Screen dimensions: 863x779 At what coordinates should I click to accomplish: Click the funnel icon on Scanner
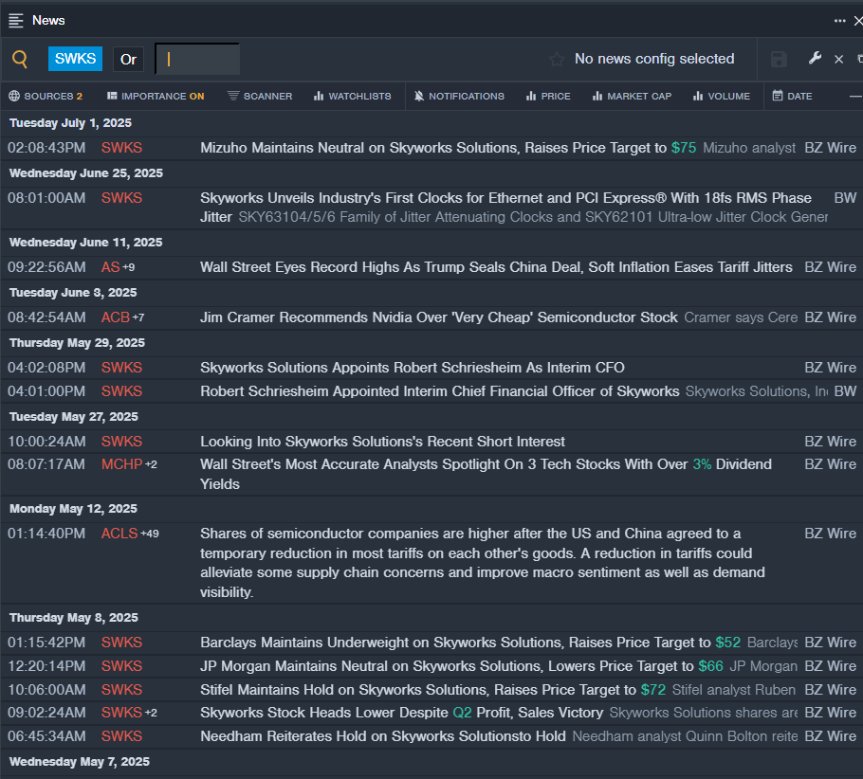pos(233,96)
